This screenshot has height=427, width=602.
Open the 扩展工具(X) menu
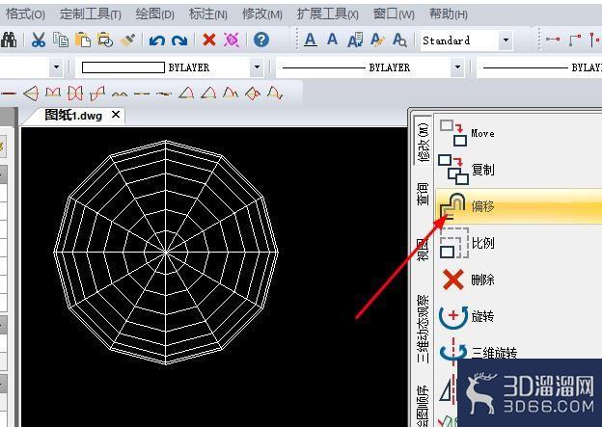pyautogui.click(x=327, y=14)
